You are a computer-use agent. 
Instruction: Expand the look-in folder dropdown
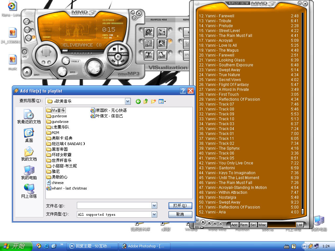128,101
